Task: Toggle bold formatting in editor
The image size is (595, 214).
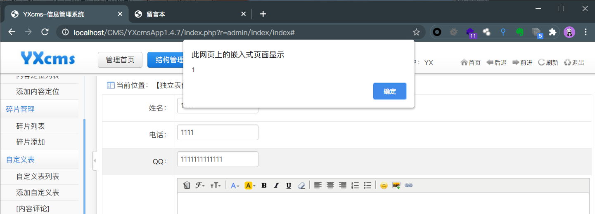Action: [x=264, y=186]
